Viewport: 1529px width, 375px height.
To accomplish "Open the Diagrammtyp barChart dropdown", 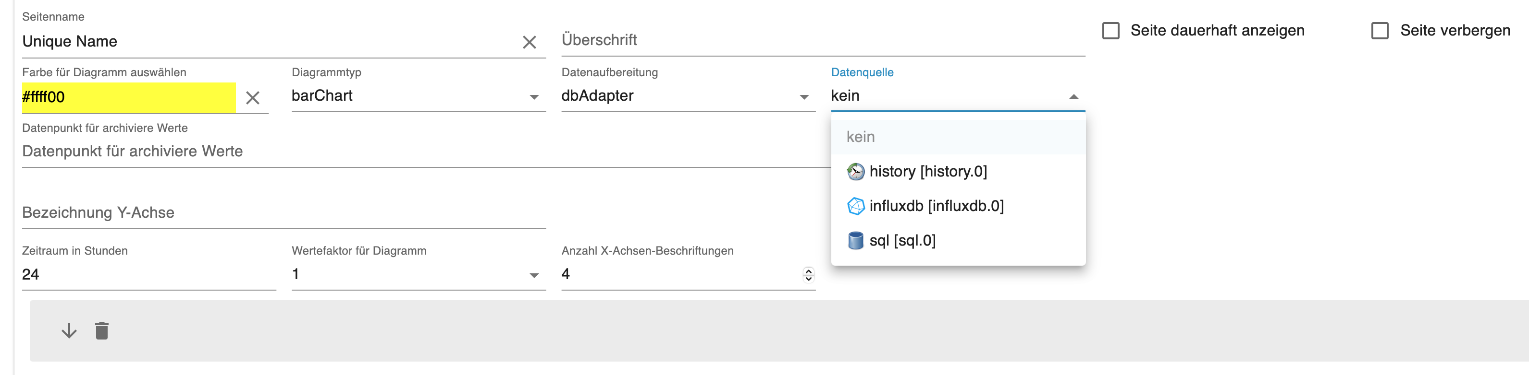I will coord(419,96).
